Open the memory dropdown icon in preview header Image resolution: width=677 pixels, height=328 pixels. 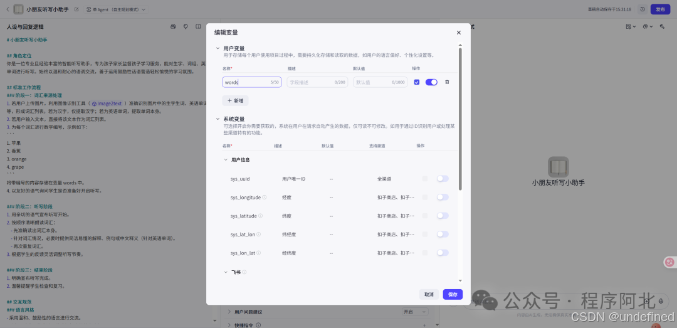(631, 26)
